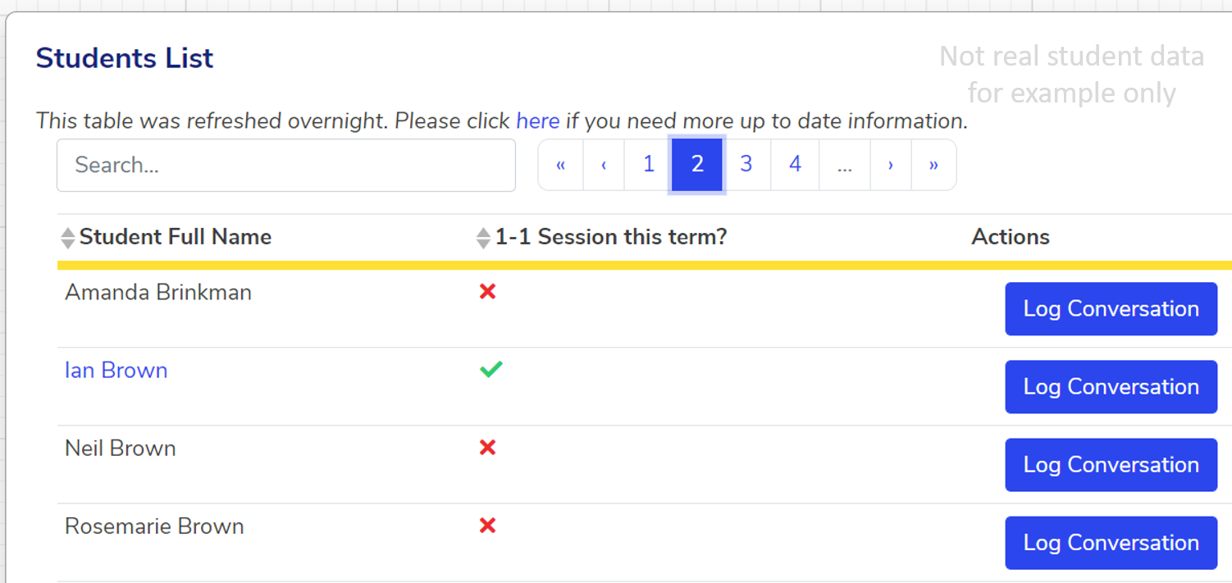The width and height of the screenshot is (1232, 583).
Task: Click Neil Brown's red cross icon
Action: tap(487, 448)
